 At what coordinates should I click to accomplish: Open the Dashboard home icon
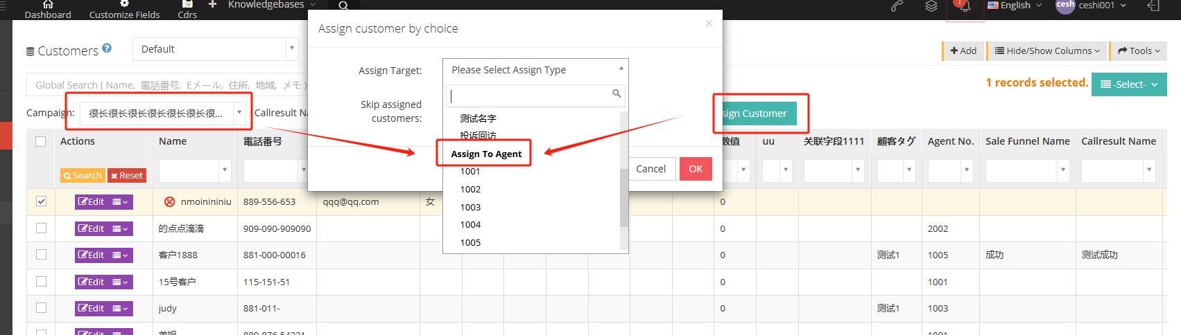[48, 4]
